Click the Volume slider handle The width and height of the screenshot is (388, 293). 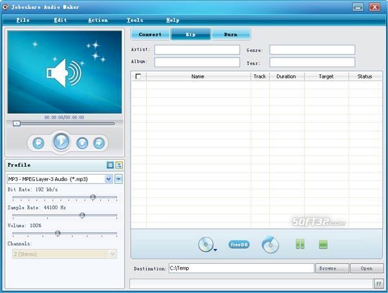click(58, 233)
